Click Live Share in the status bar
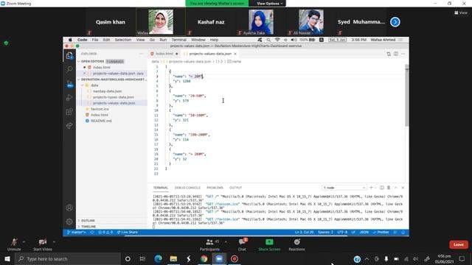 click(x=128, y=233)
